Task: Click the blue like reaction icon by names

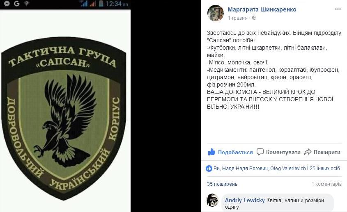Action: 209,169
